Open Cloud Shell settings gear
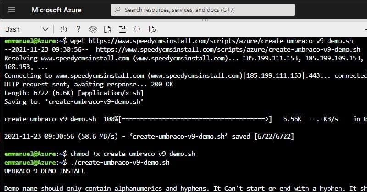This screenshot has width=367, height=192. (93, 29)
